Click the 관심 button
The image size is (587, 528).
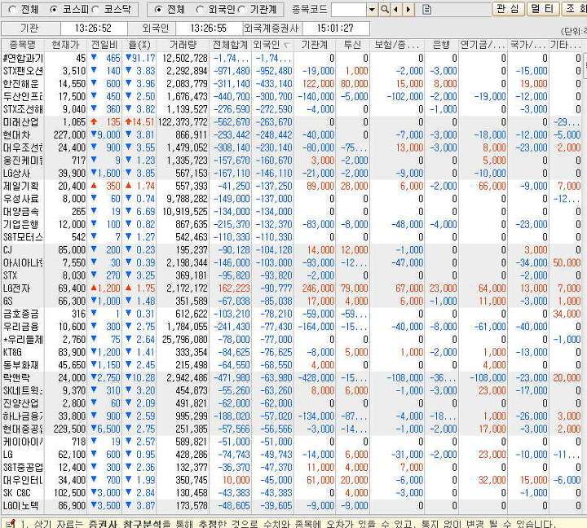[x=508, y=9]
